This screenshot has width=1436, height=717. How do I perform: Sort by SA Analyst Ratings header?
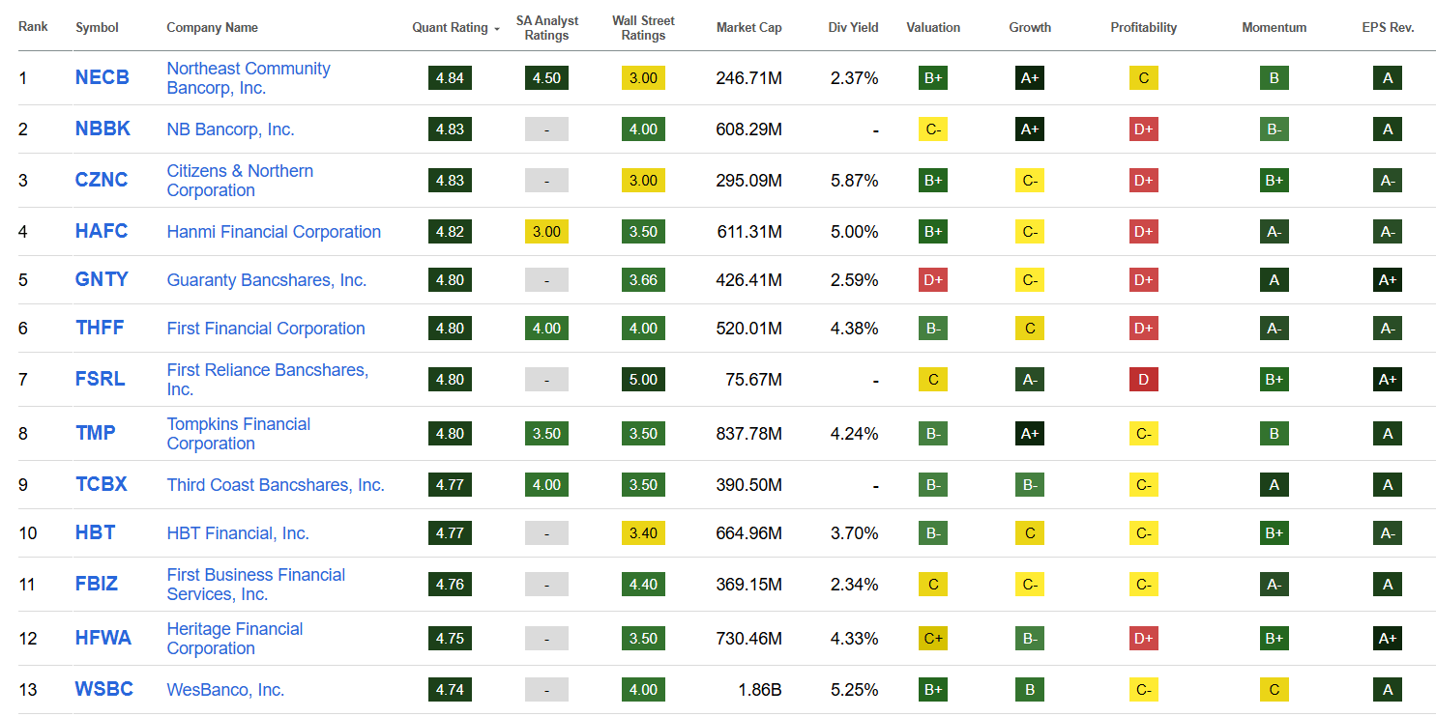tap(546, 28)
